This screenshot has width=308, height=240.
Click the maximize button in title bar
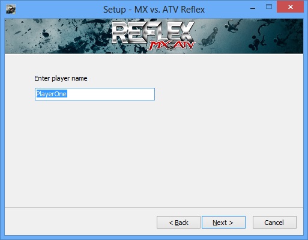pyautogui.click(x=269, y=7)
